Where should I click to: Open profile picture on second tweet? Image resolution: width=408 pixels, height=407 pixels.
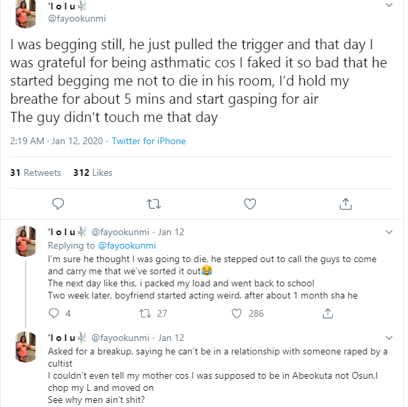[26, 241]
